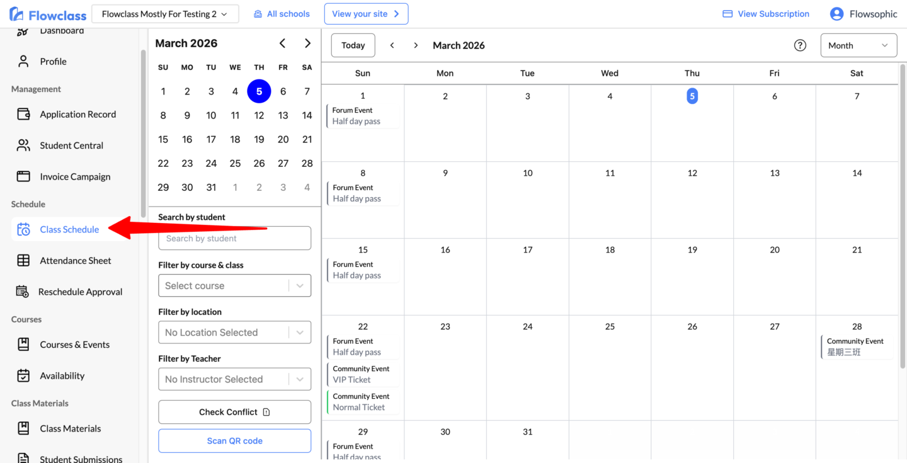Go to next month in mini calendar
The height and width of the screenshot is (463, 907).
coord(307,43)
